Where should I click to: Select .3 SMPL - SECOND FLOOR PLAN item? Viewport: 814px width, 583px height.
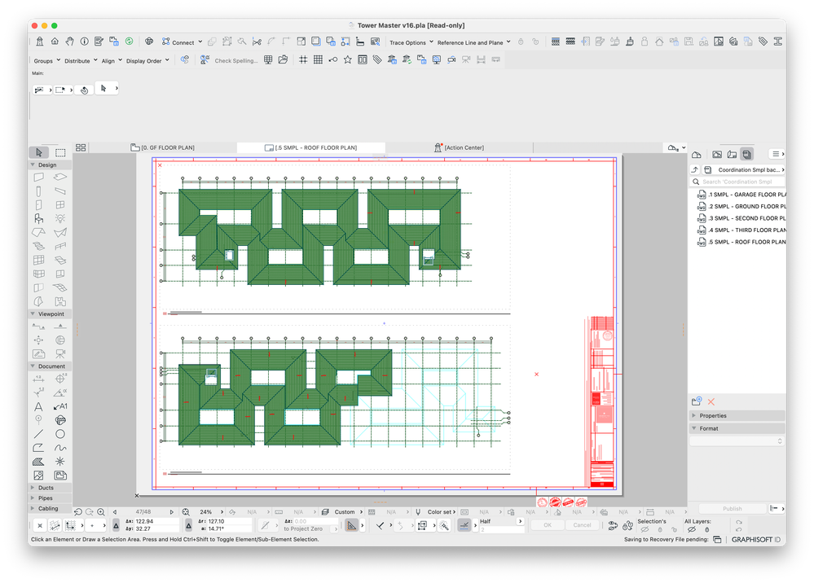[741, 218]
